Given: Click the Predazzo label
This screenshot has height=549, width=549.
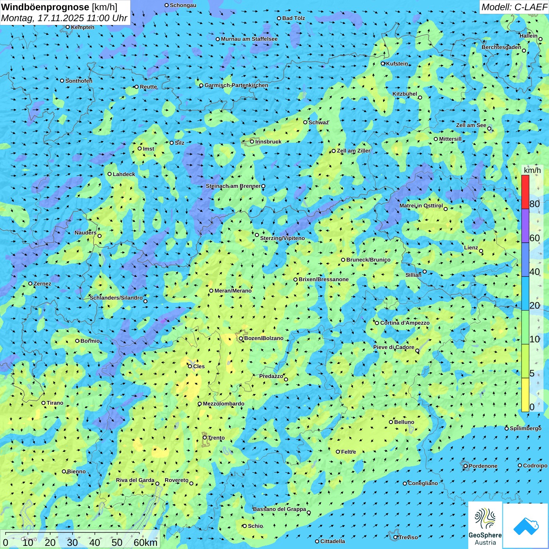Looking at the screenshot, I should click(271, 376).
